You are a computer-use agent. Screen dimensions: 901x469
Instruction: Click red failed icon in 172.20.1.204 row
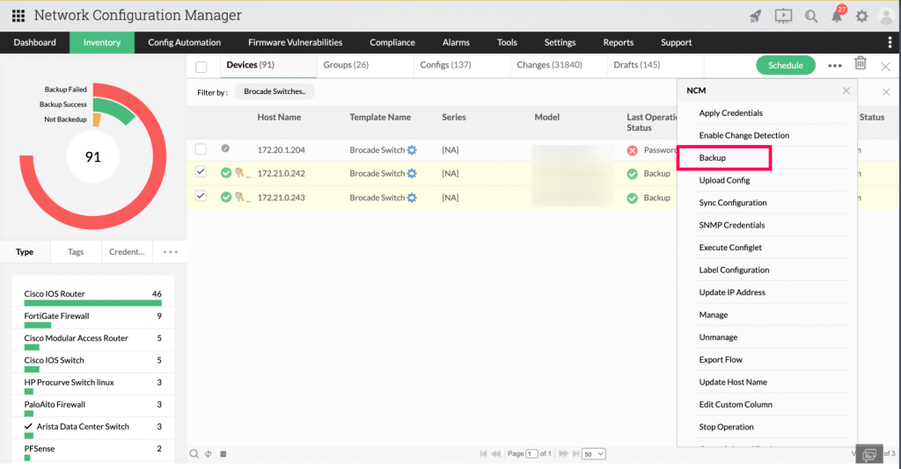[632, 150]
